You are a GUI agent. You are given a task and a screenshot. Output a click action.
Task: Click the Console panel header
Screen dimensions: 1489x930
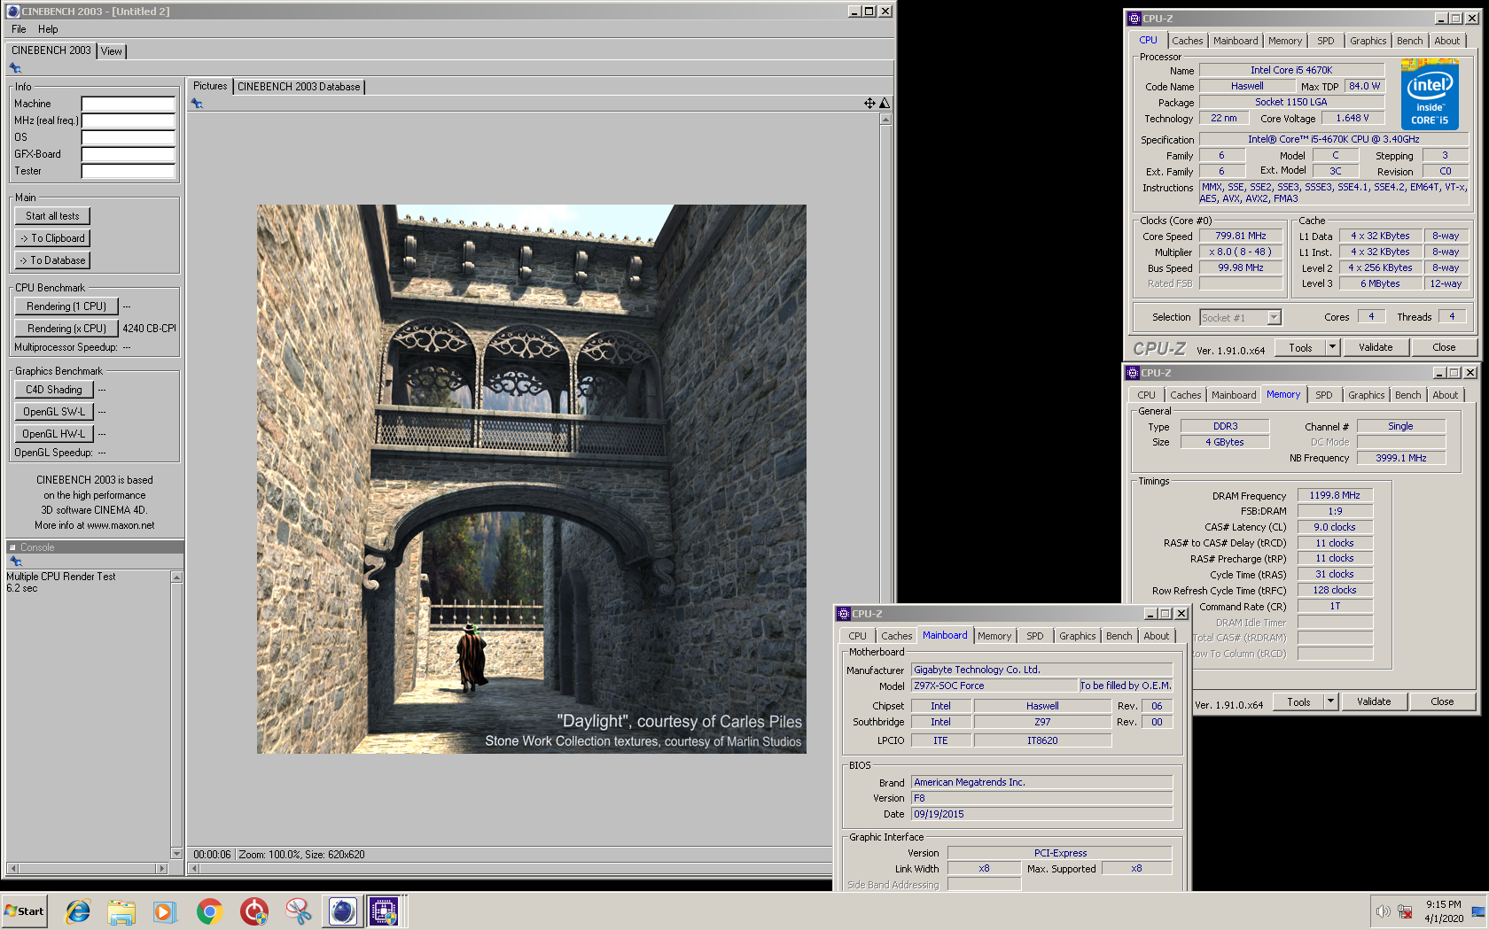pyautogui.click(x=95, y=547)
